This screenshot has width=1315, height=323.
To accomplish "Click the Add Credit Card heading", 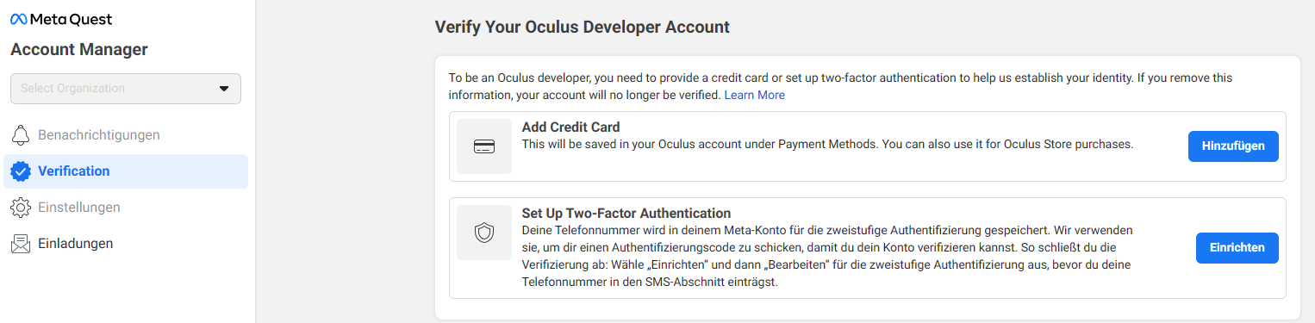I will [571, 127].
